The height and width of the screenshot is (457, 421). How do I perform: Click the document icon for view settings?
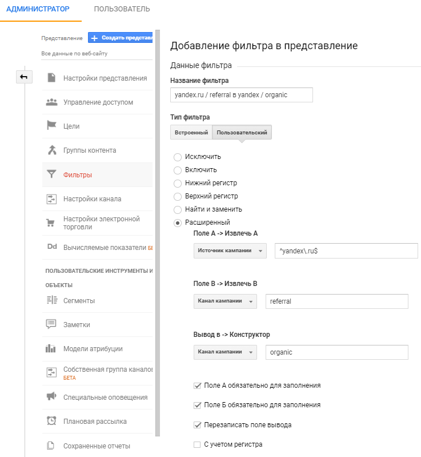coord(51,78)
